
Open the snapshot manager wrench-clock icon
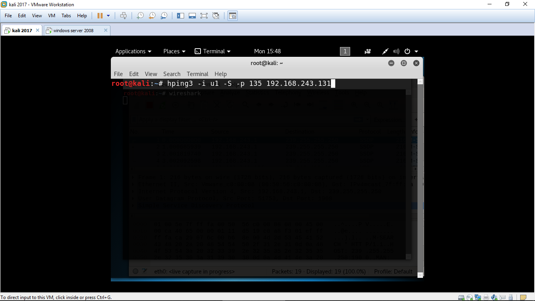coord(164,16)
